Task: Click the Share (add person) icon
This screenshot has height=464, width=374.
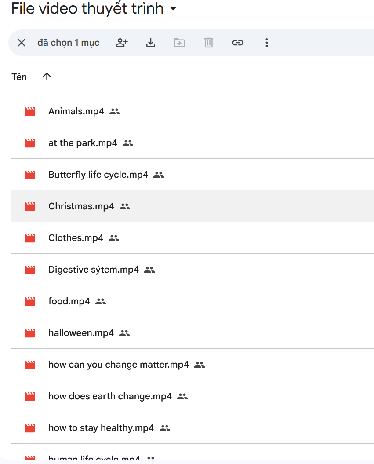Action: [x=121, y=43]
